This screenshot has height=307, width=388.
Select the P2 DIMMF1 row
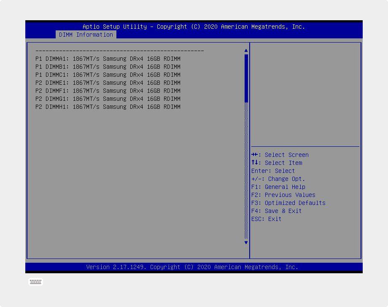(x=108, y=91)
